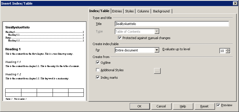Uncheck the Outline checkbox
Viewport: 239px width, 112px height.
(98, 62)
